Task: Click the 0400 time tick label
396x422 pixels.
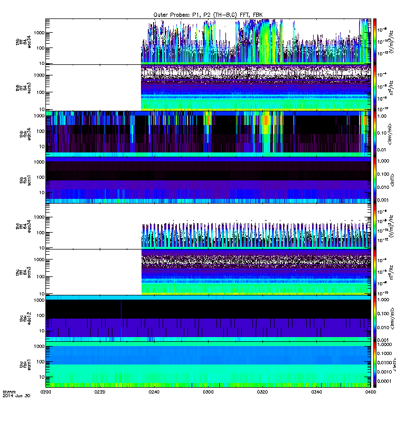Action: 371,392
